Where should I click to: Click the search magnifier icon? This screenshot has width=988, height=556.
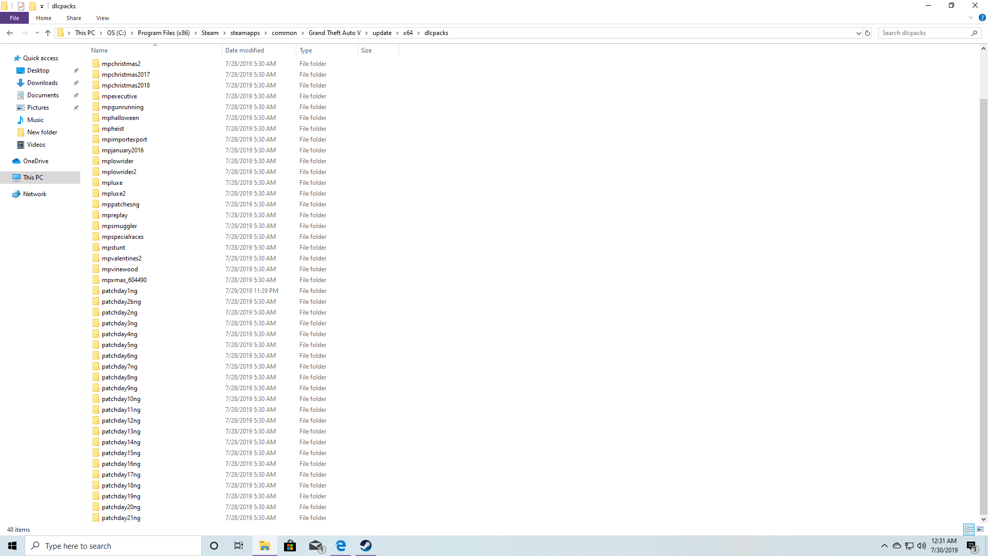point(974,33)
